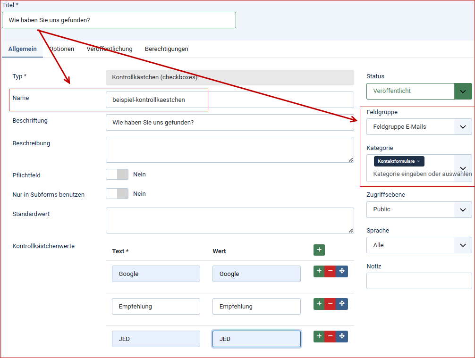Add a row after the Google entry
This screenshot has height=358, width=475.
click(319, 271)
